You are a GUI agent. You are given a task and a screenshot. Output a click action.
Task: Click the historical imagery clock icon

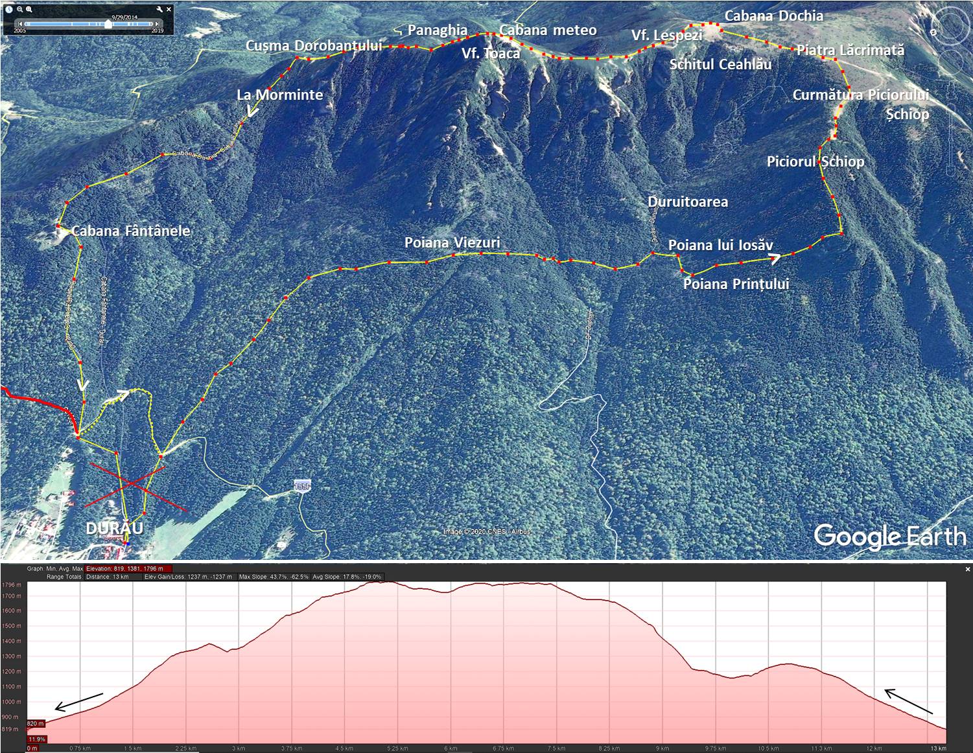tap(9, 9)
